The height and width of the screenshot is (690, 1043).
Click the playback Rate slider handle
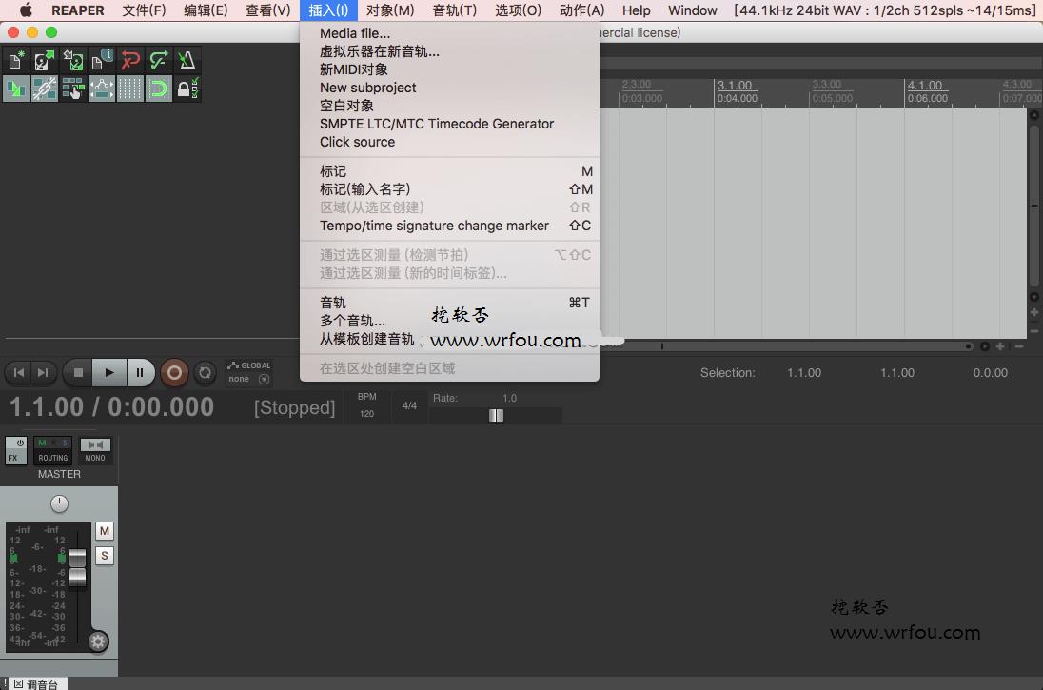point(496,415)
